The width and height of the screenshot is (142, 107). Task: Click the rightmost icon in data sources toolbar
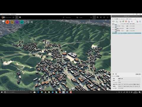coord(140,21)
